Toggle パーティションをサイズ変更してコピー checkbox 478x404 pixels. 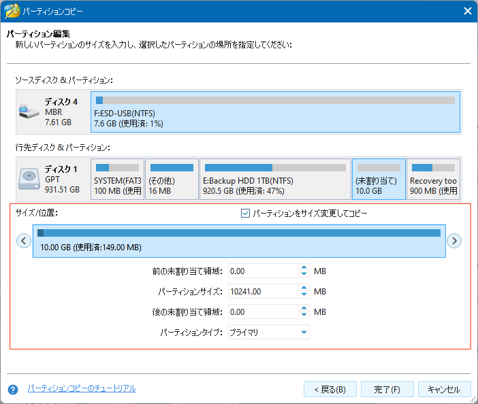point(246,214)
